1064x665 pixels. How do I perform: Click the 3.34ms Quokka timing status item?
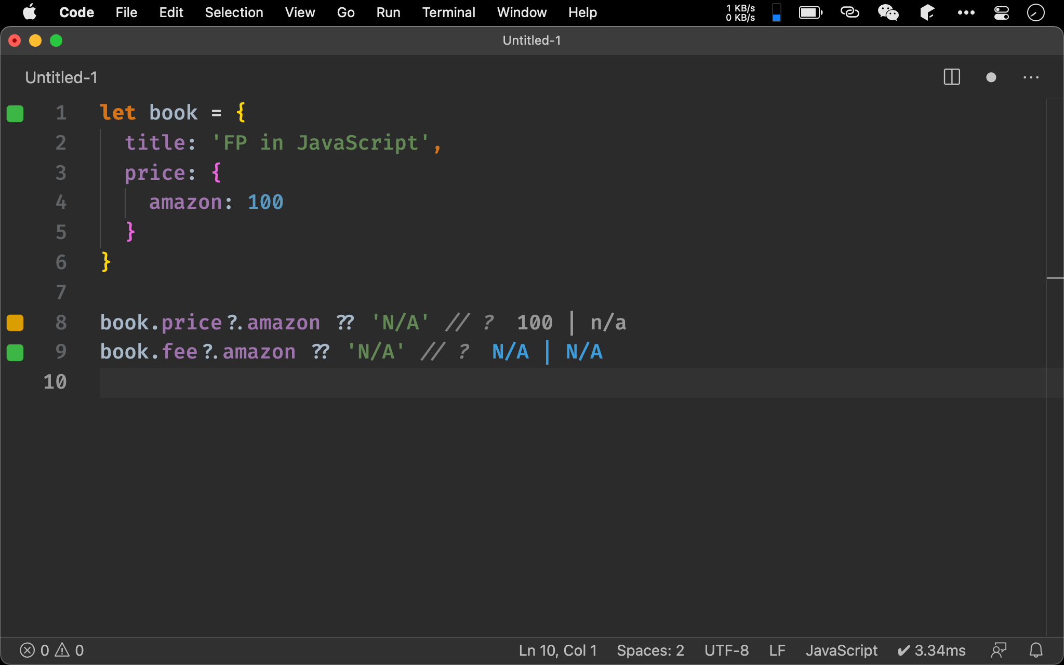(932, 650)
